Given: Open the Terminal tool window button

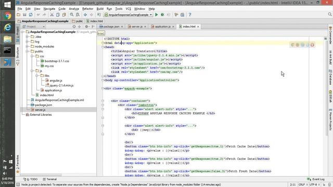Looking at the screenshot, I should coord(49,179).
